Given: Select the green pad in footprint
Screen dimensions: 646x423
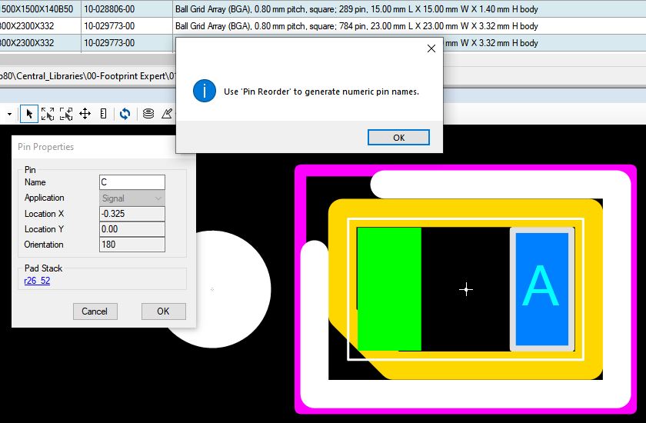Looking at the screenshot, I should pyautogui.click(x=389, y=288).
